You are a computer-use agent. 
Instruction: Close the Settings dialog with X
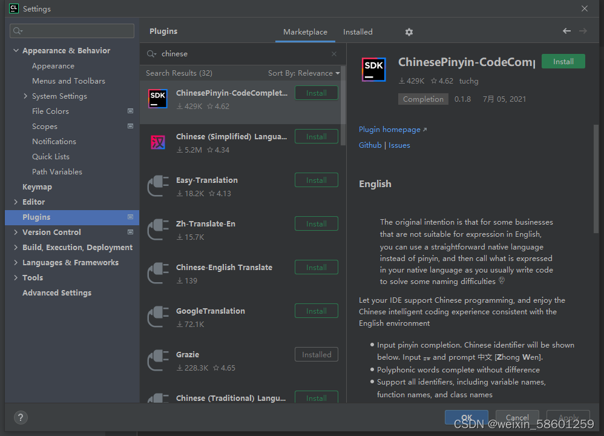click(x=585, y=8)
